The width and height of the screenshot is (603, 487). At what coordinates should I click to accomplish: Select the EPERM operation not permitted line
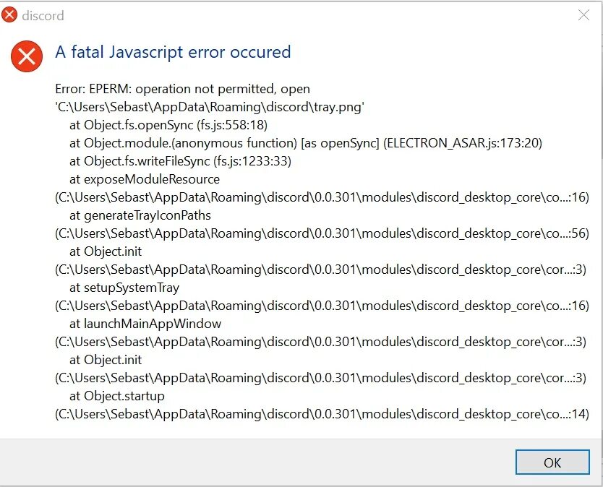tap(182, 89)
